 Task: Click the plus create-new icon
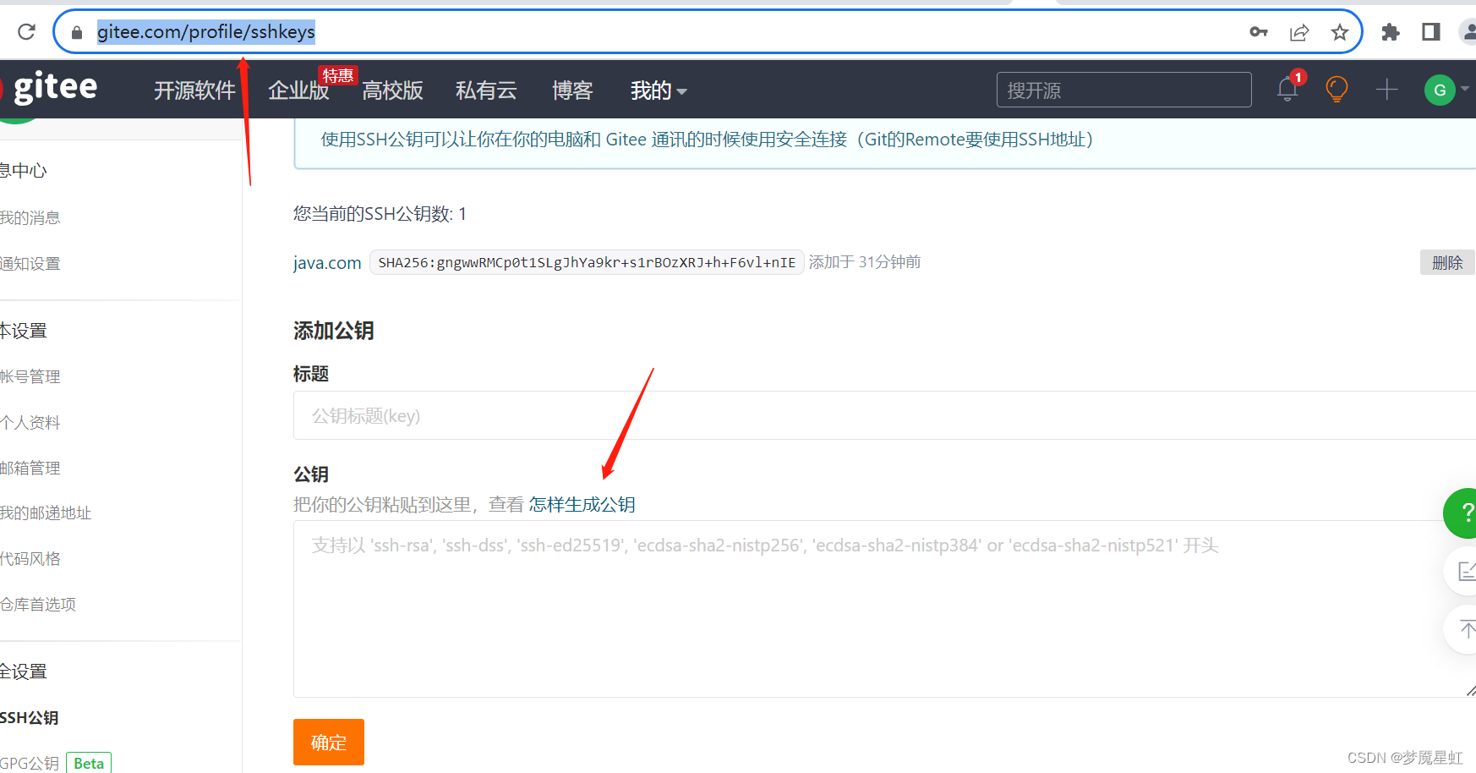[1387, 89]
